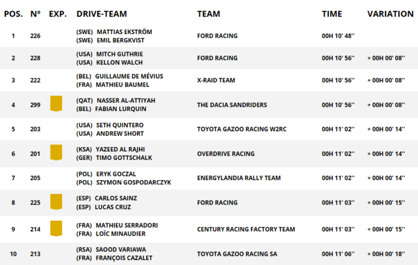
Task: Click The Dacia Sandriders team name
Action: coord(232,105)
